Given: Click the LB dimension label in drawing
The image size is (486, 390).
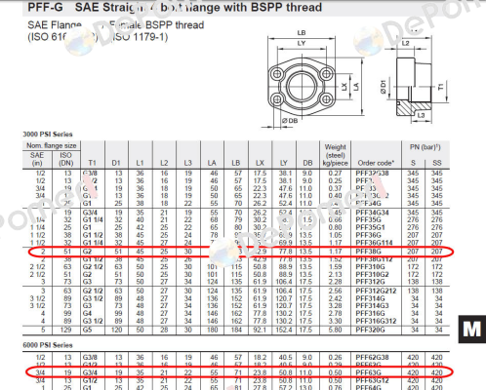Looking at the screenshot, I should pyautogui.click(x=302, y=33).
